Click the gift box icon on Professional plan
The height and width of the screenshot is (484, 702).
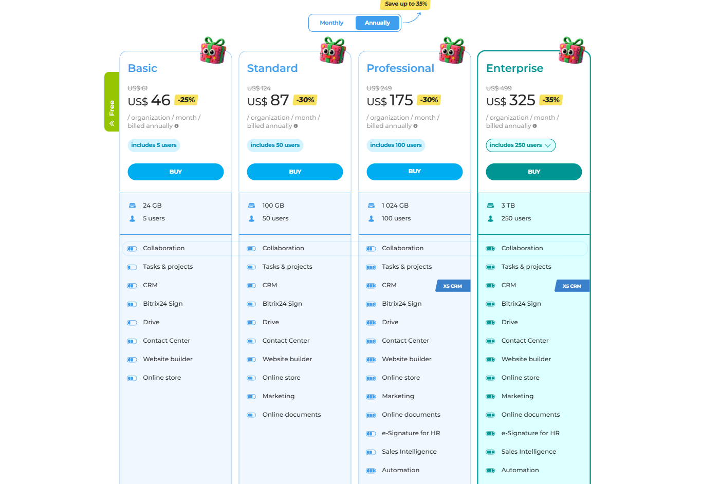(x=452, y=50)
